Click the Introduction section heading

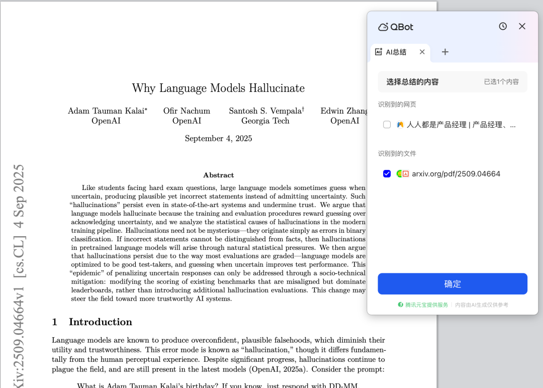pyautogui.click(x=100, y=322)
